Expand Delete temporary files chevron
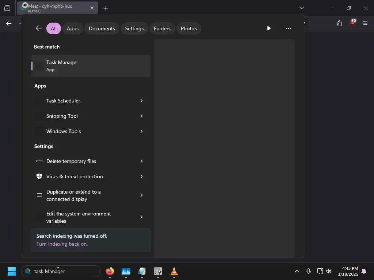 141,161
